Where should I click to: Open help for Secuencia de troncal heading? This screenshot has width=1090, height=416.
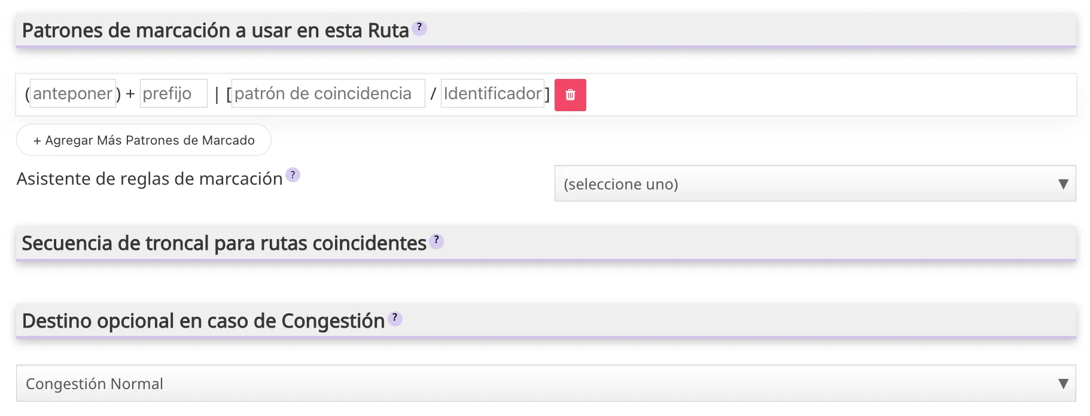436,240
